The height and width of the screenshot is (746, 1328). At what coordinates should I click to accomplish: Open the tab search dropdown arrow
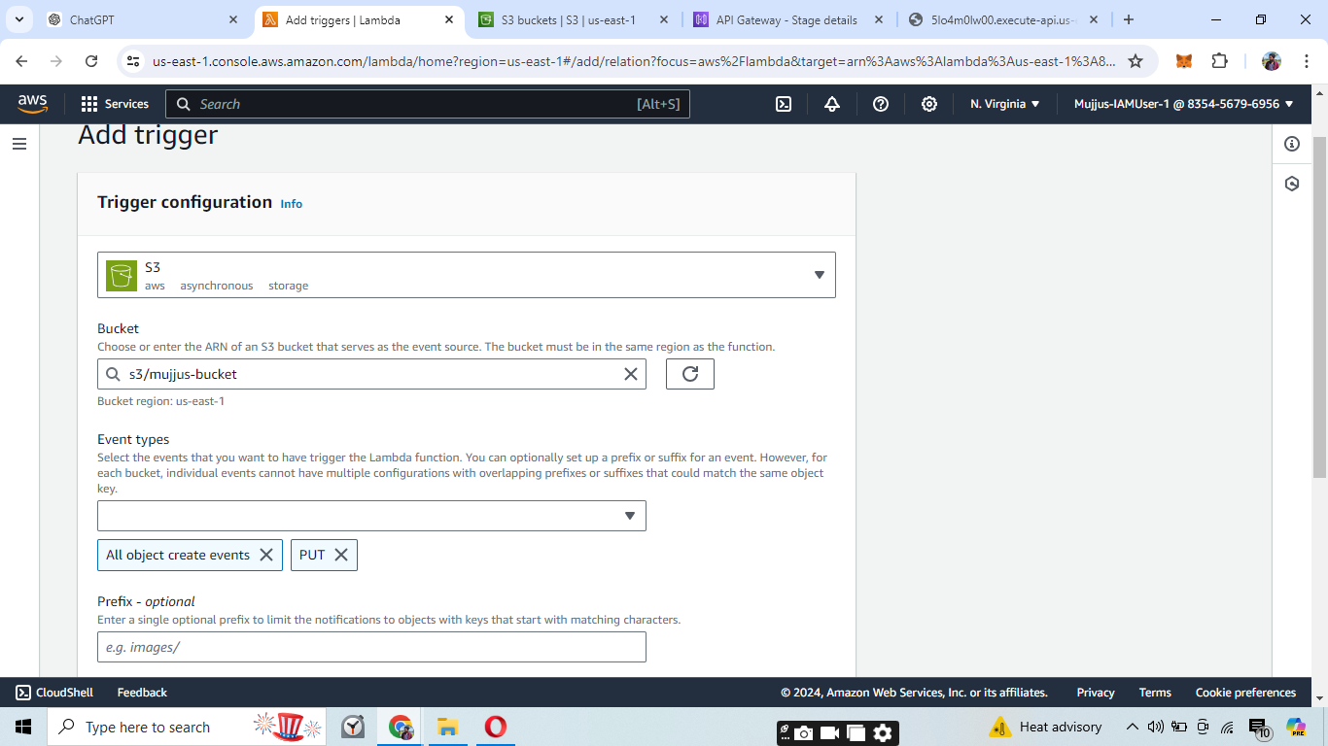[x=18, y=19]
